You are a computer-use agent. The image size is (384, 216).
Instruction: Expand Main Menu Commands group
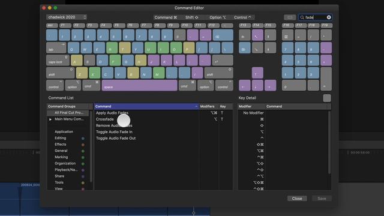coord(50,119)
